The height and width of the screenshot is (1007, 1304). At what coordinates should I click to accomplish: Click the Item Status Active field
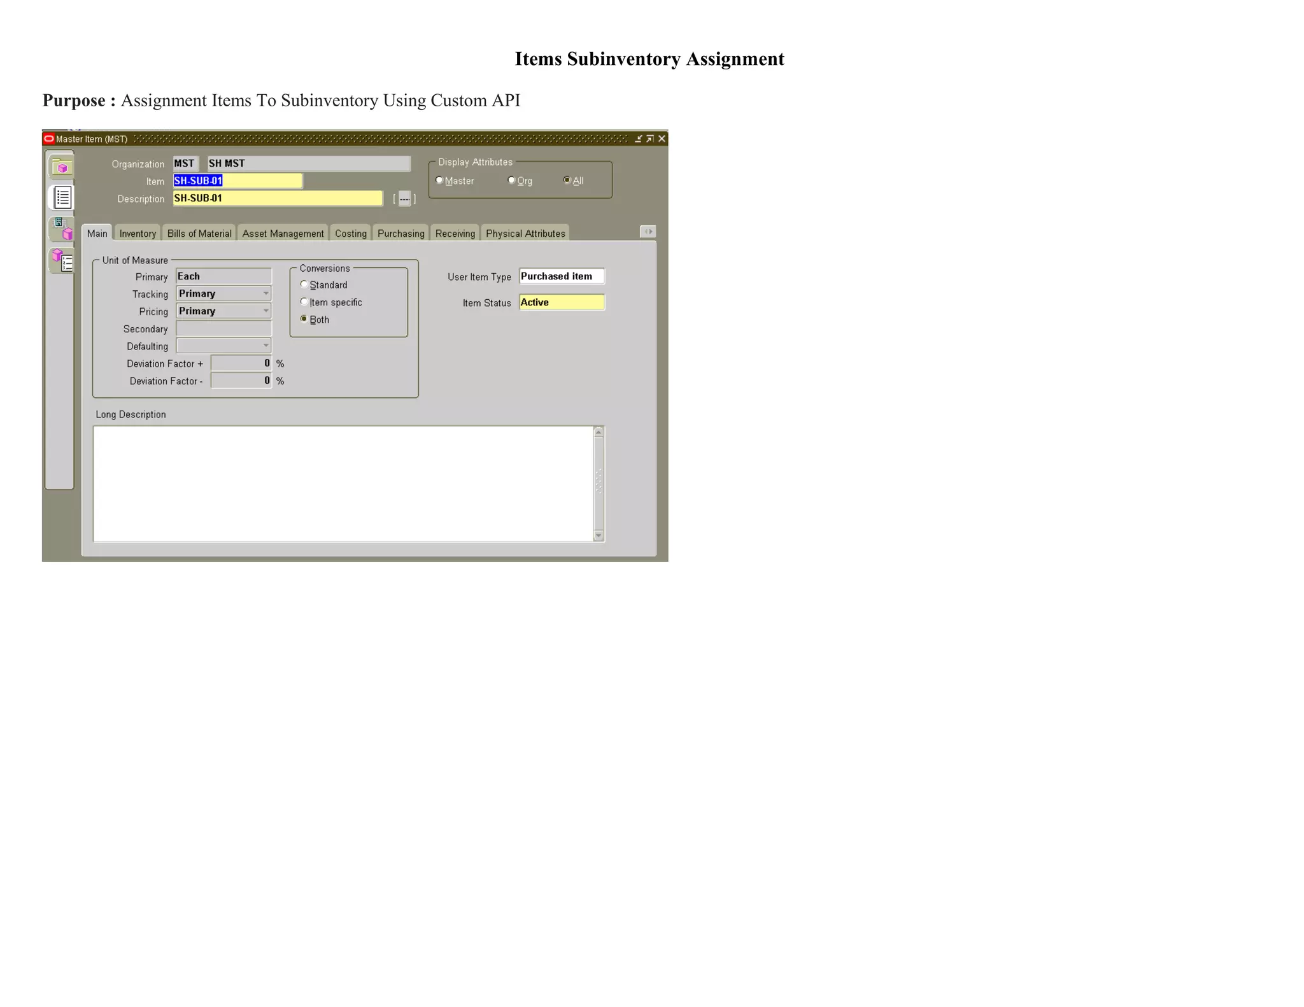point(561,302)
